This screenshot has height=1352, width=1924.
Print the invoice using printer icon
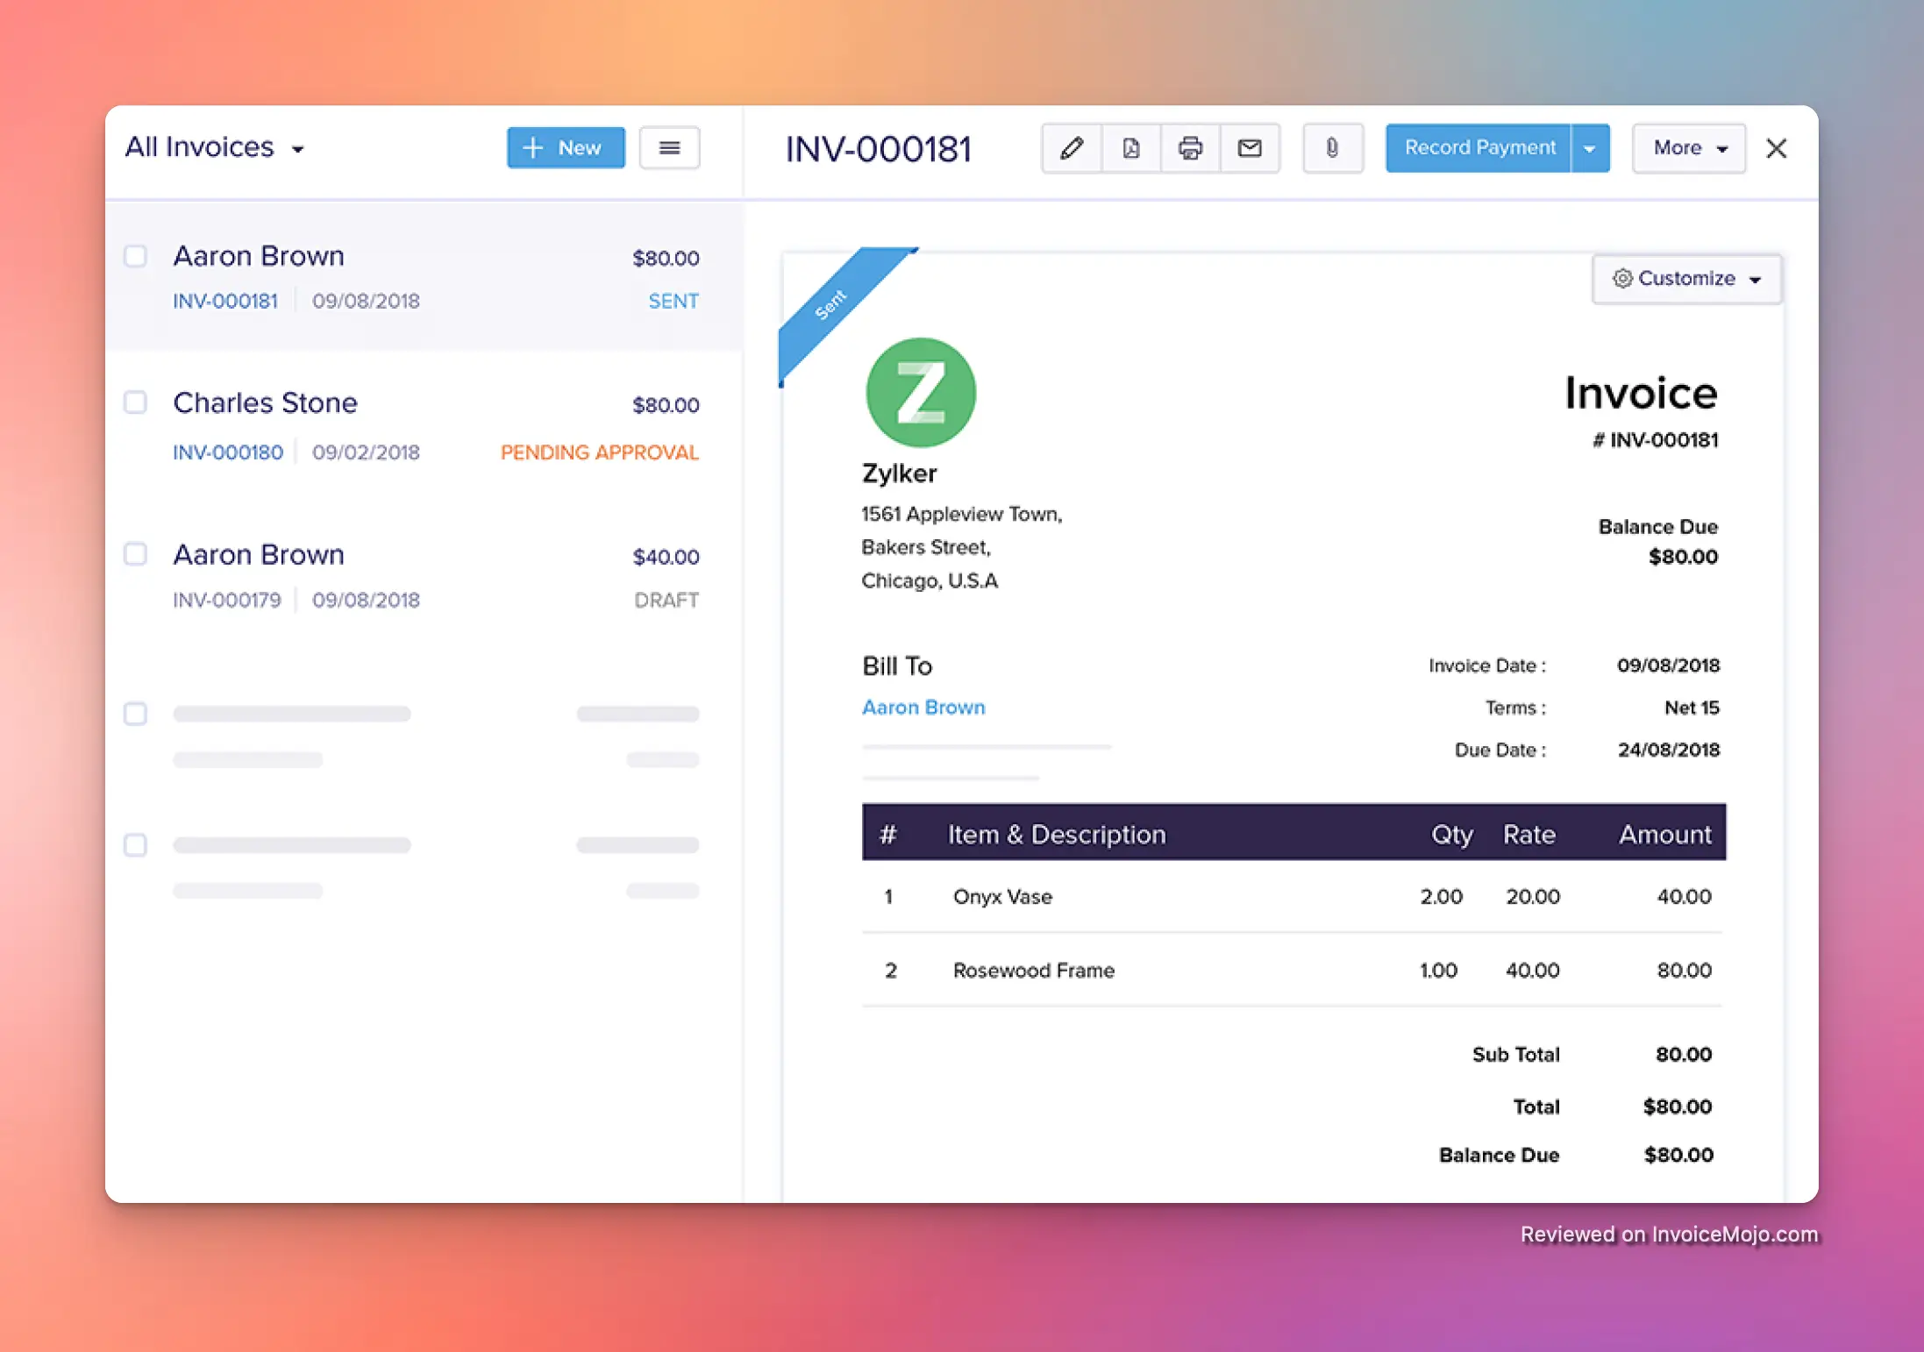[x=1190, y=148]
